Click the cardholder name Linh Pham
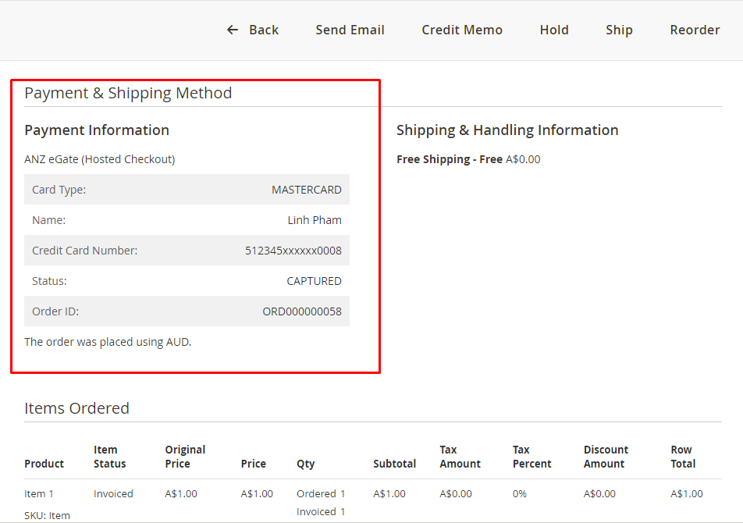743x523 pixels. tap(315, 220)
